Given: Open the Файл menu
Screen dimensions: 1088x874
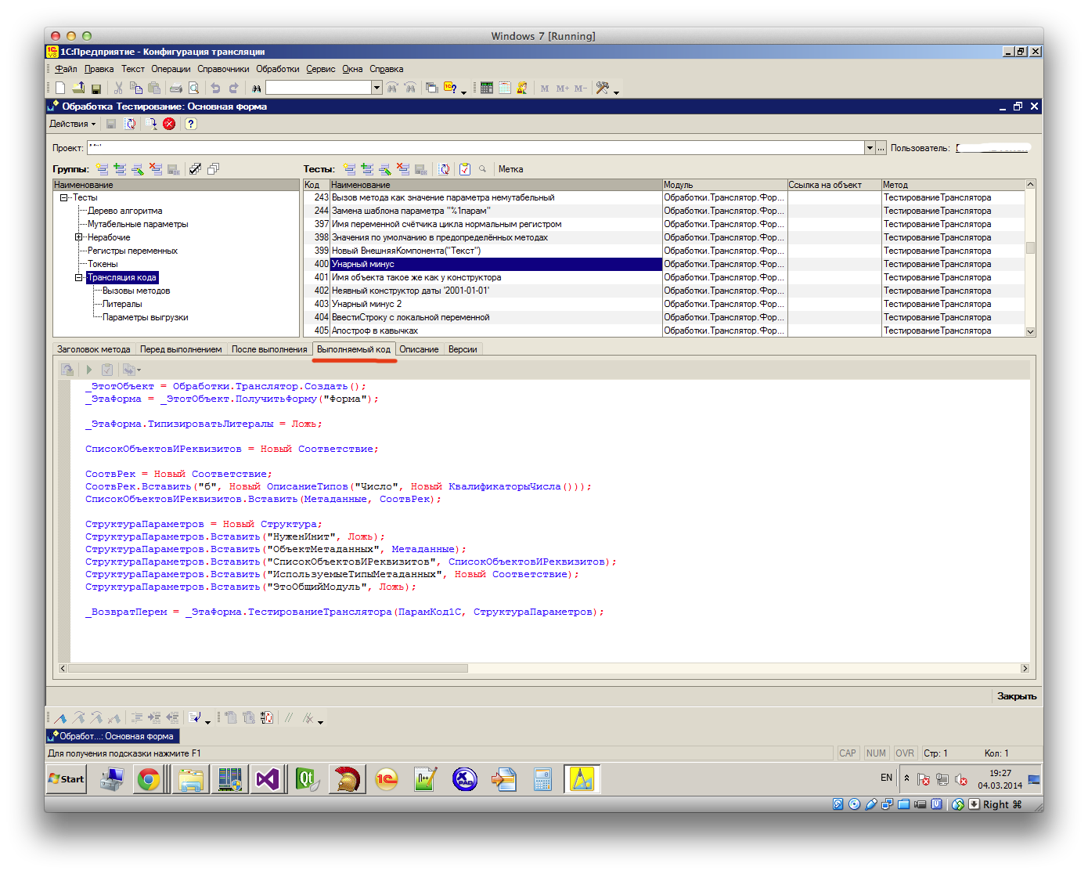Looking at the screenshot, I should [x=66, y=69].
